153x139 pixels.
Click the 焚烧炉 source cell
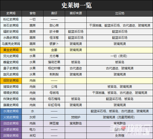pos(76,117)
